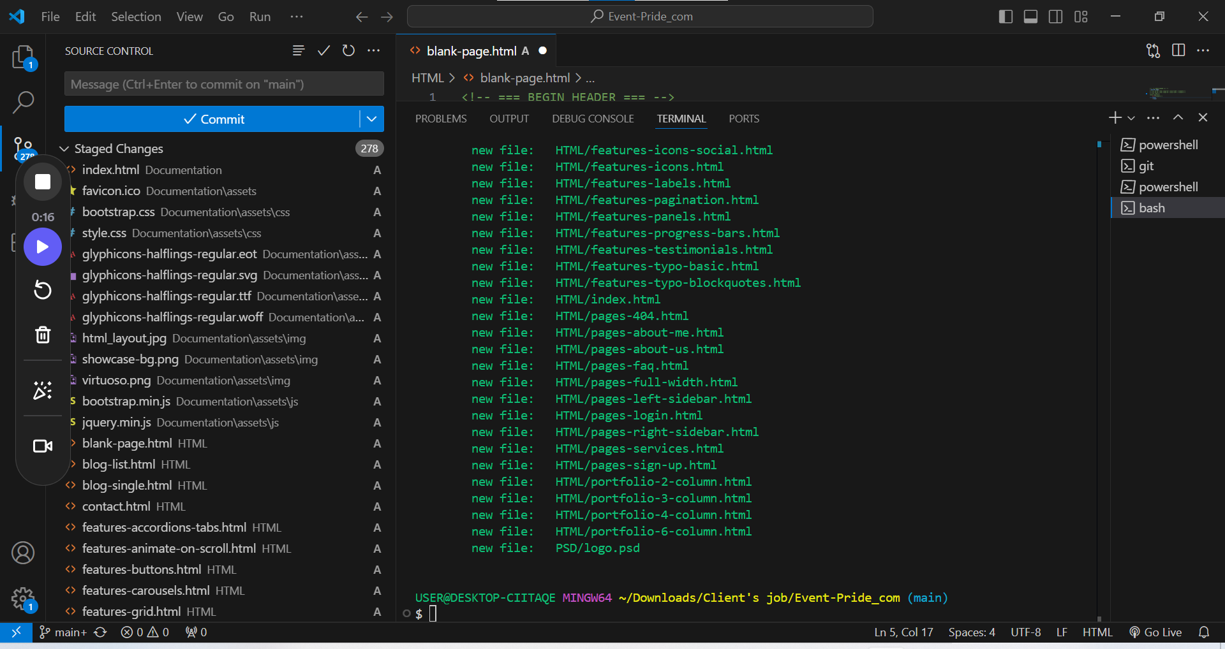The image size is (1225, 649).
Task: Open the Search view in activity bar
Action: pos(23,102)
